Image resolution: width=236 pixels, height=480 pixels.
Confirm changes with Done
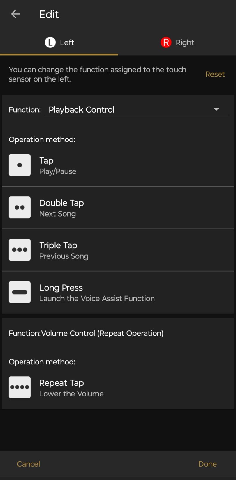point(207,464)
